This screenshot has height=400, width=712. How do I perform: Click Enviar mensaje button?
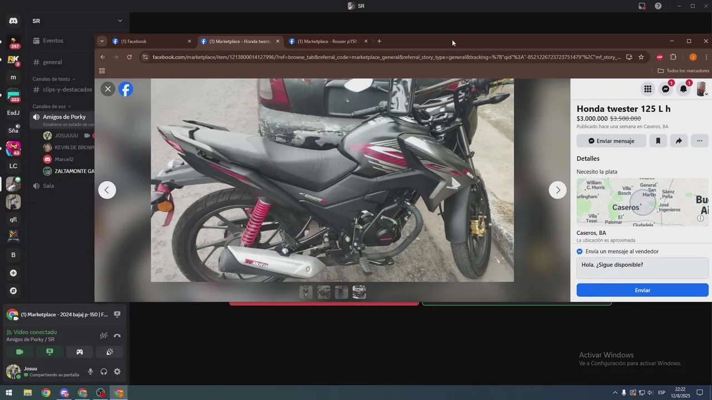[x=611, y=141]
